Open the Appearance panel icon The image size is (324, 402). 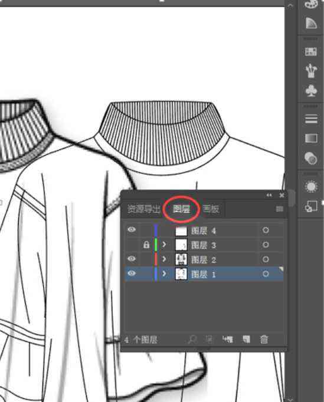tap(311, 186)
